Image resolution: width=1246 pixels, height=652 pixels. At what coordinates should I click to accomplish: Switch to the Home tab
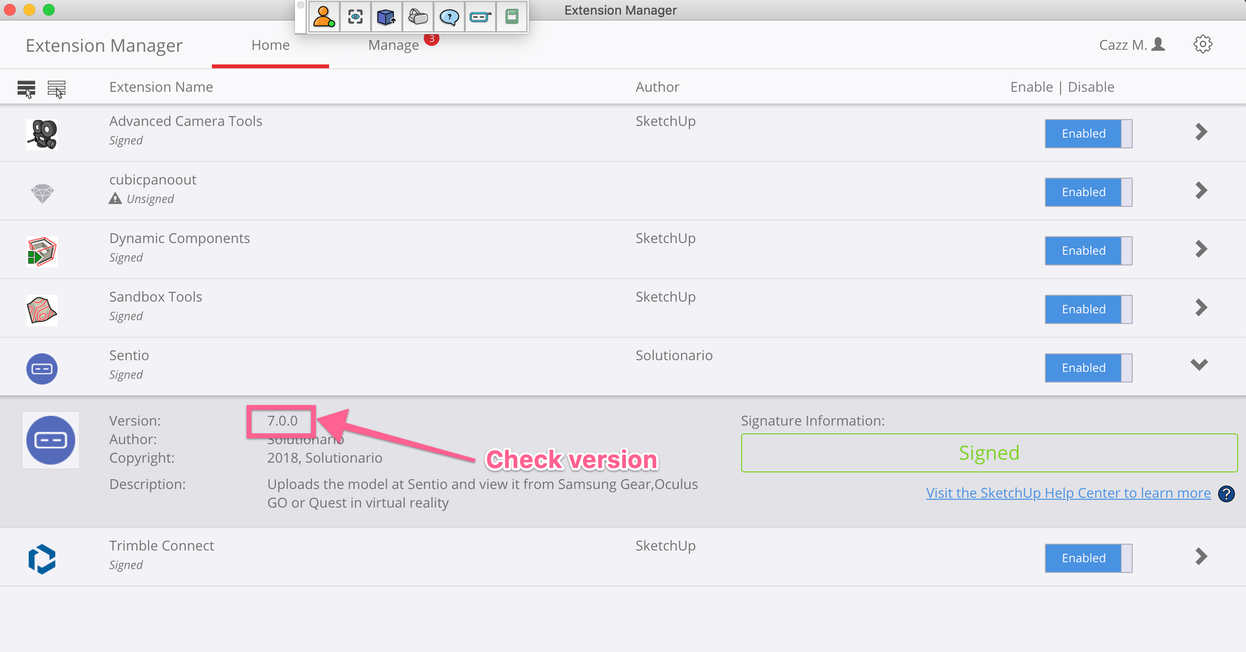(270, 45)
